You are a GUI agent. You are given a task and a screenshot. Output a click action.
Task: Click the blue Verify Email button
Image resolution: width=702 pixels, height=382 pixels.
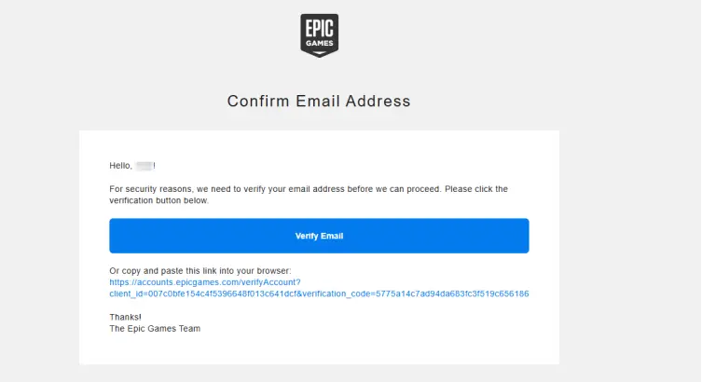pos(319,236)
